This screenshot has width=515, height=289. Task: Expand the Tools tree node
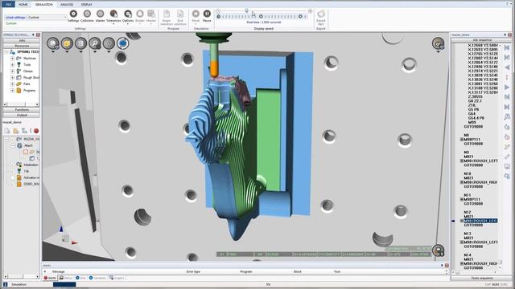point(13,65)
